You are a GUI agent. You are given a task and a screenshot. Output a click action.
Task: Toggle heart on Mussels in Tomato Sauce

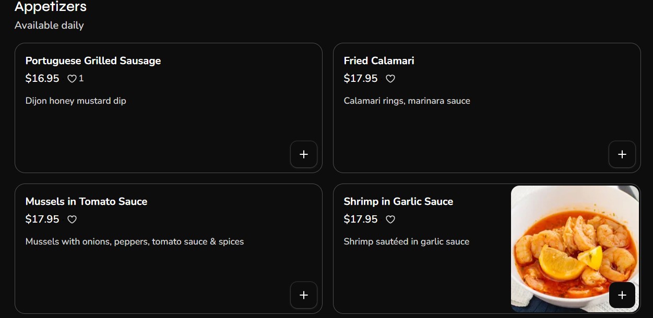coord(72,219)
